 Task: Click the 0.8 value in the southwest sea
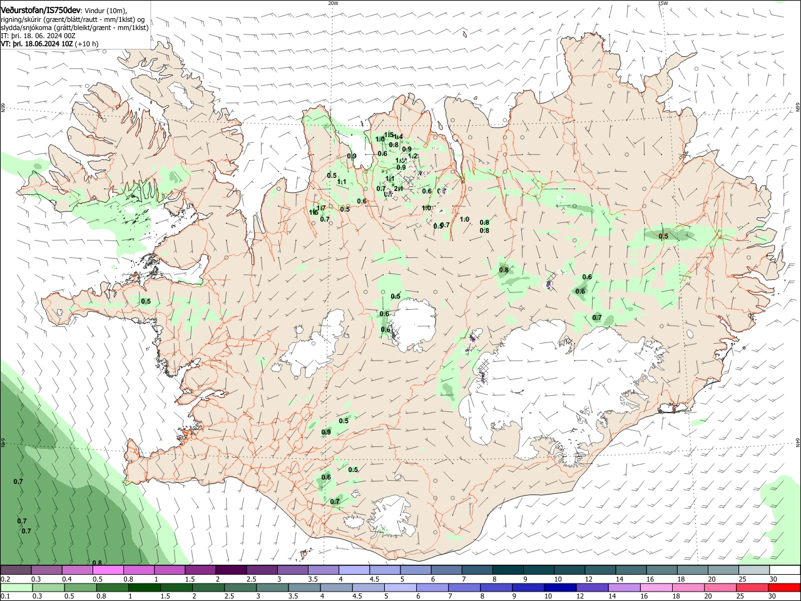click(x=97, y=563)
